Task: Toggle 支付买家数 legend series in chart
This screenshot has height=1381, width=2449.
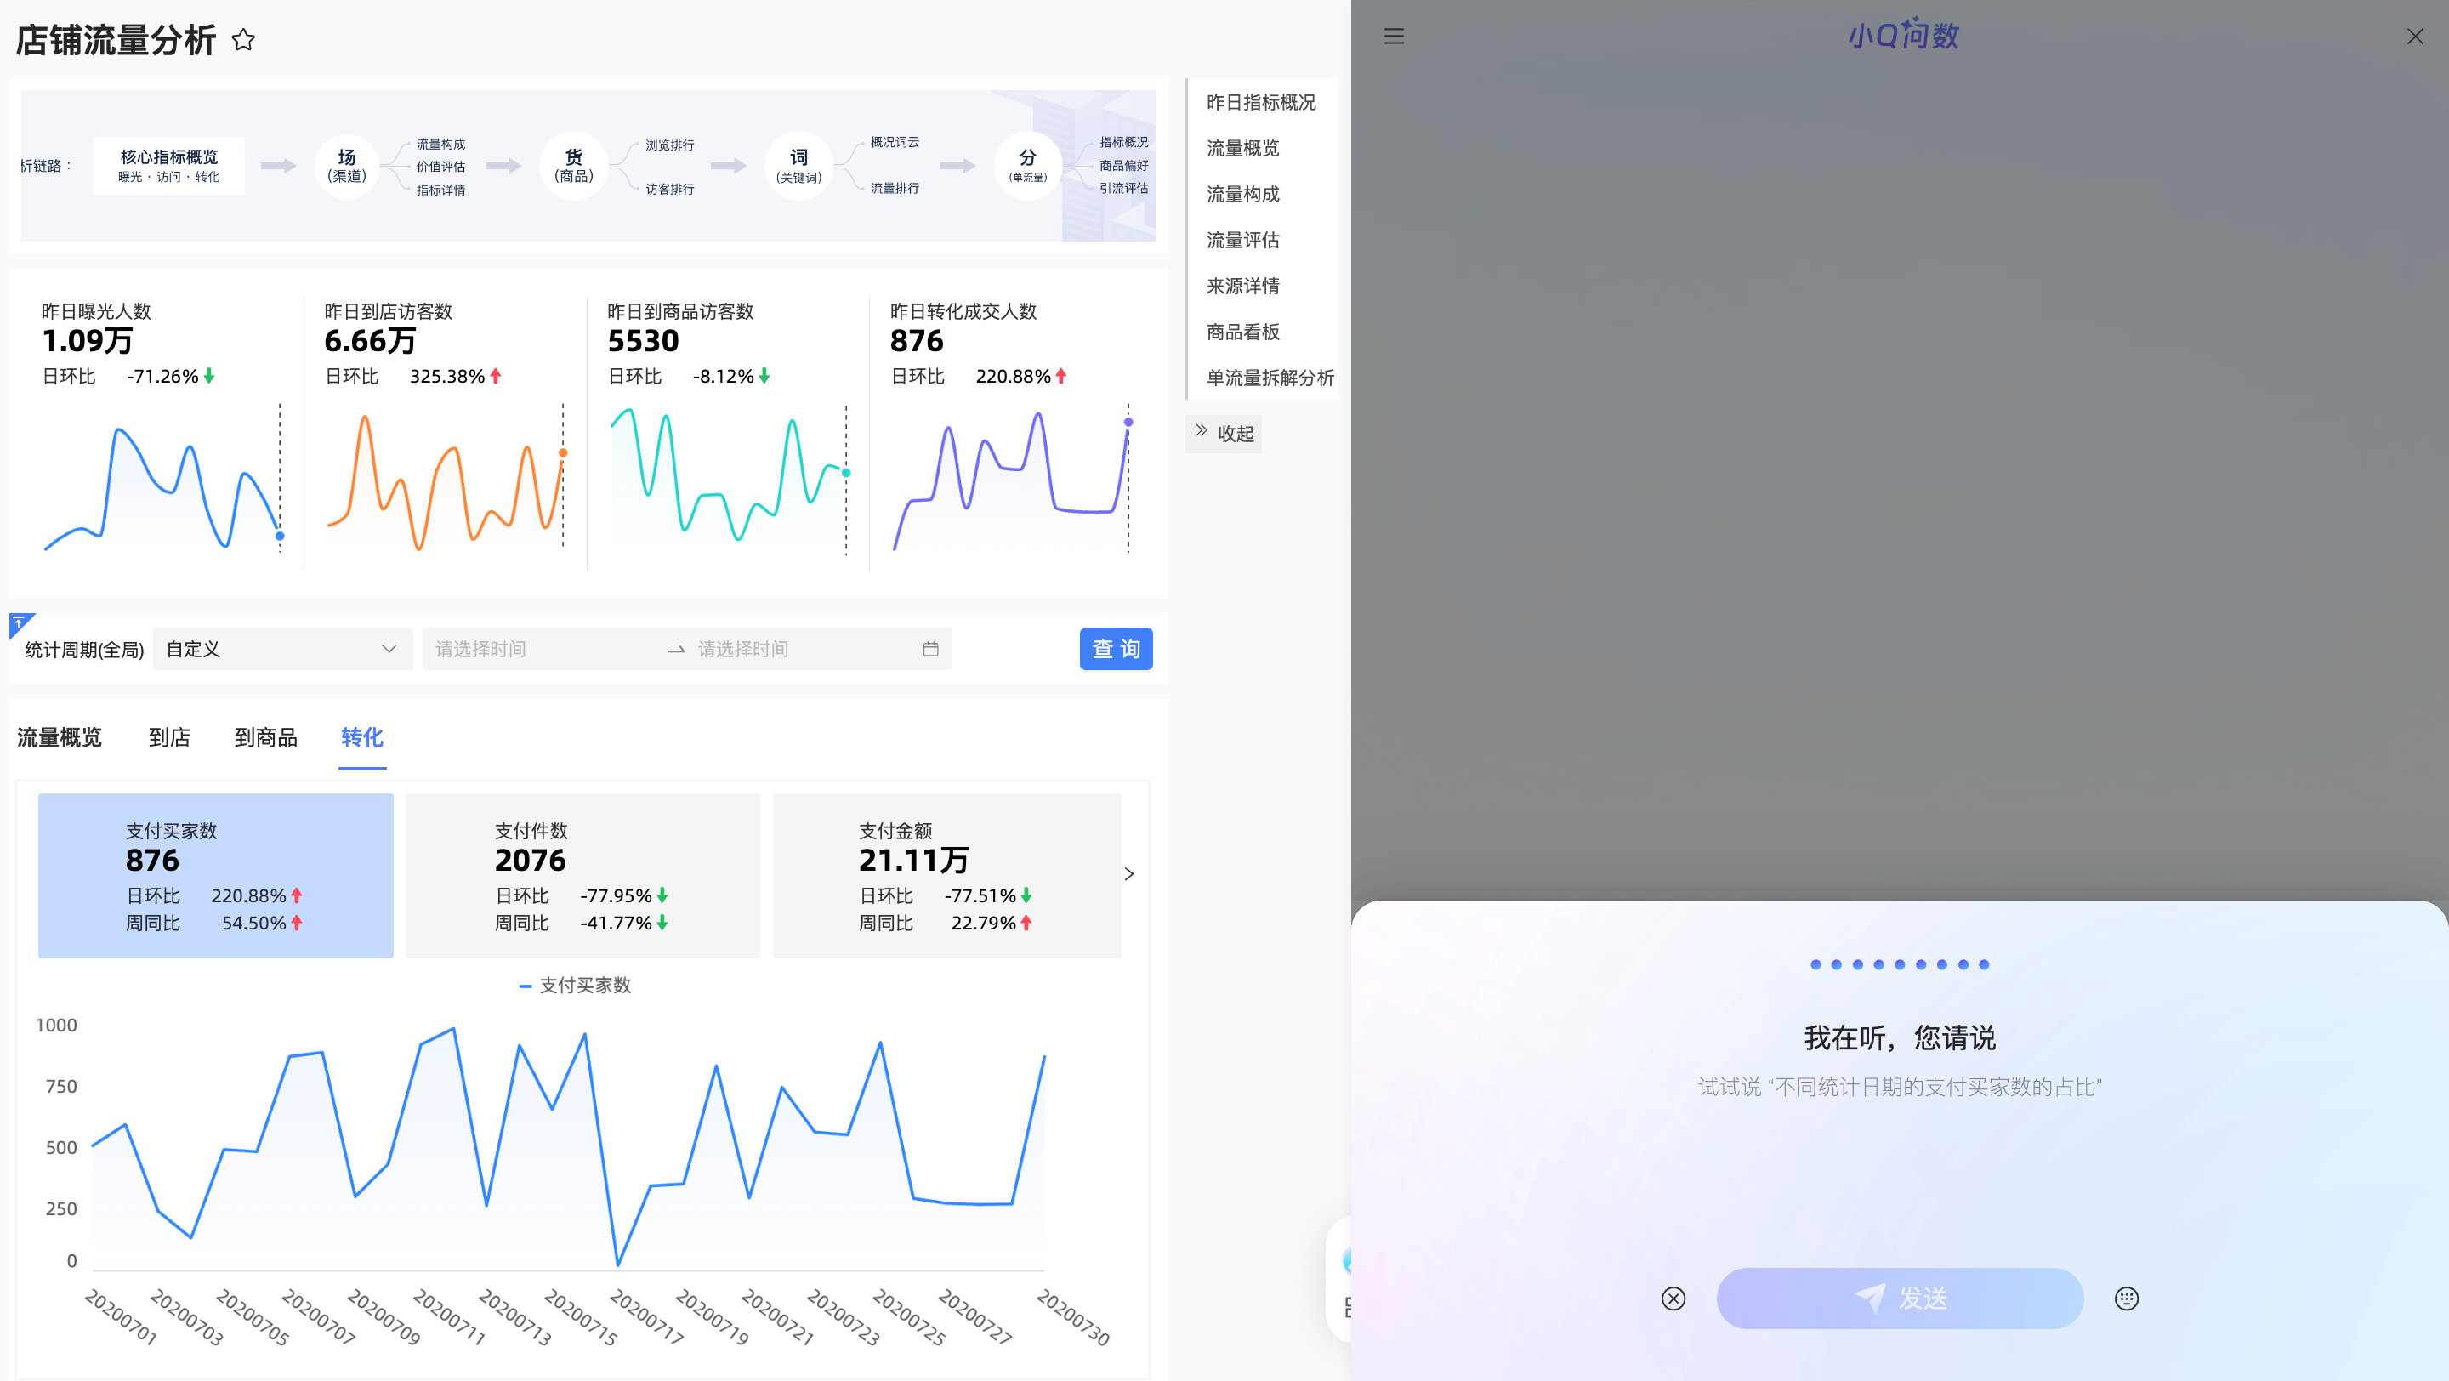Action: pos(575,986)
